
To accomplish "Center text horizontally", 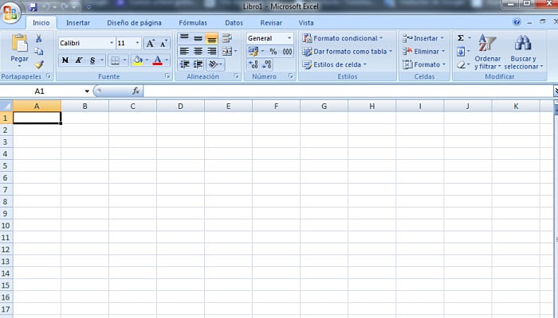I will [x=198, y=51].
